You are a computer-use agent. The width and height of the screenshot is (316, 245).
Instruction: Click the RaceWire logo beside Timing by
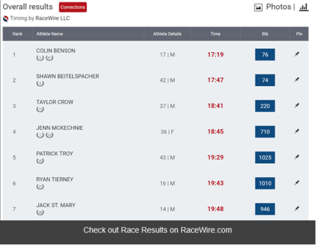coord(6,18)
